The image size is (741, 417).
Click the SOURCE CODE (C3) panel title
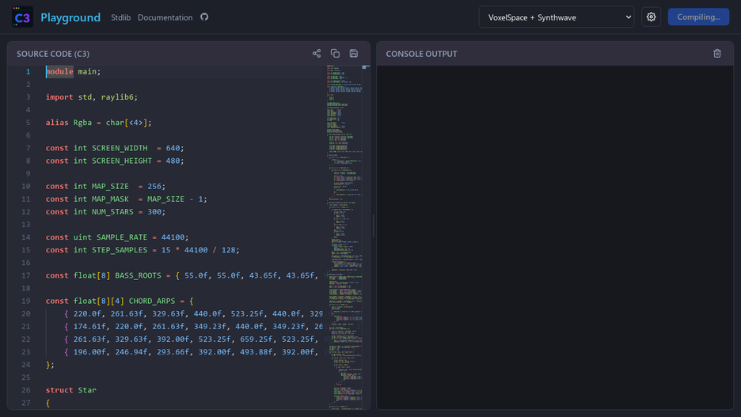click(53, 54)
